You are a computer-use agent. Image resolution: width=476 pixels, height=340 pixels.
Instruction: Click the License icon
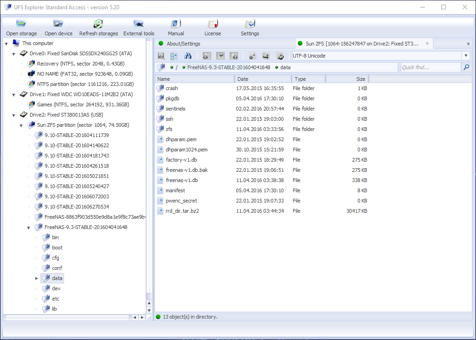[213, 24]
